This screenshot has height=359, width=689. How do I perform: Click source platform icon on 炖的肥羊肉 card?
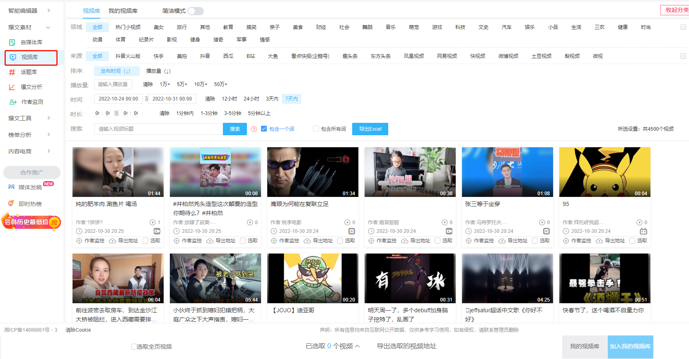point(157,231)
